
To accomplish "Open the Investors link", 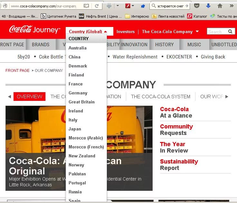I will [x=126, y=31].
